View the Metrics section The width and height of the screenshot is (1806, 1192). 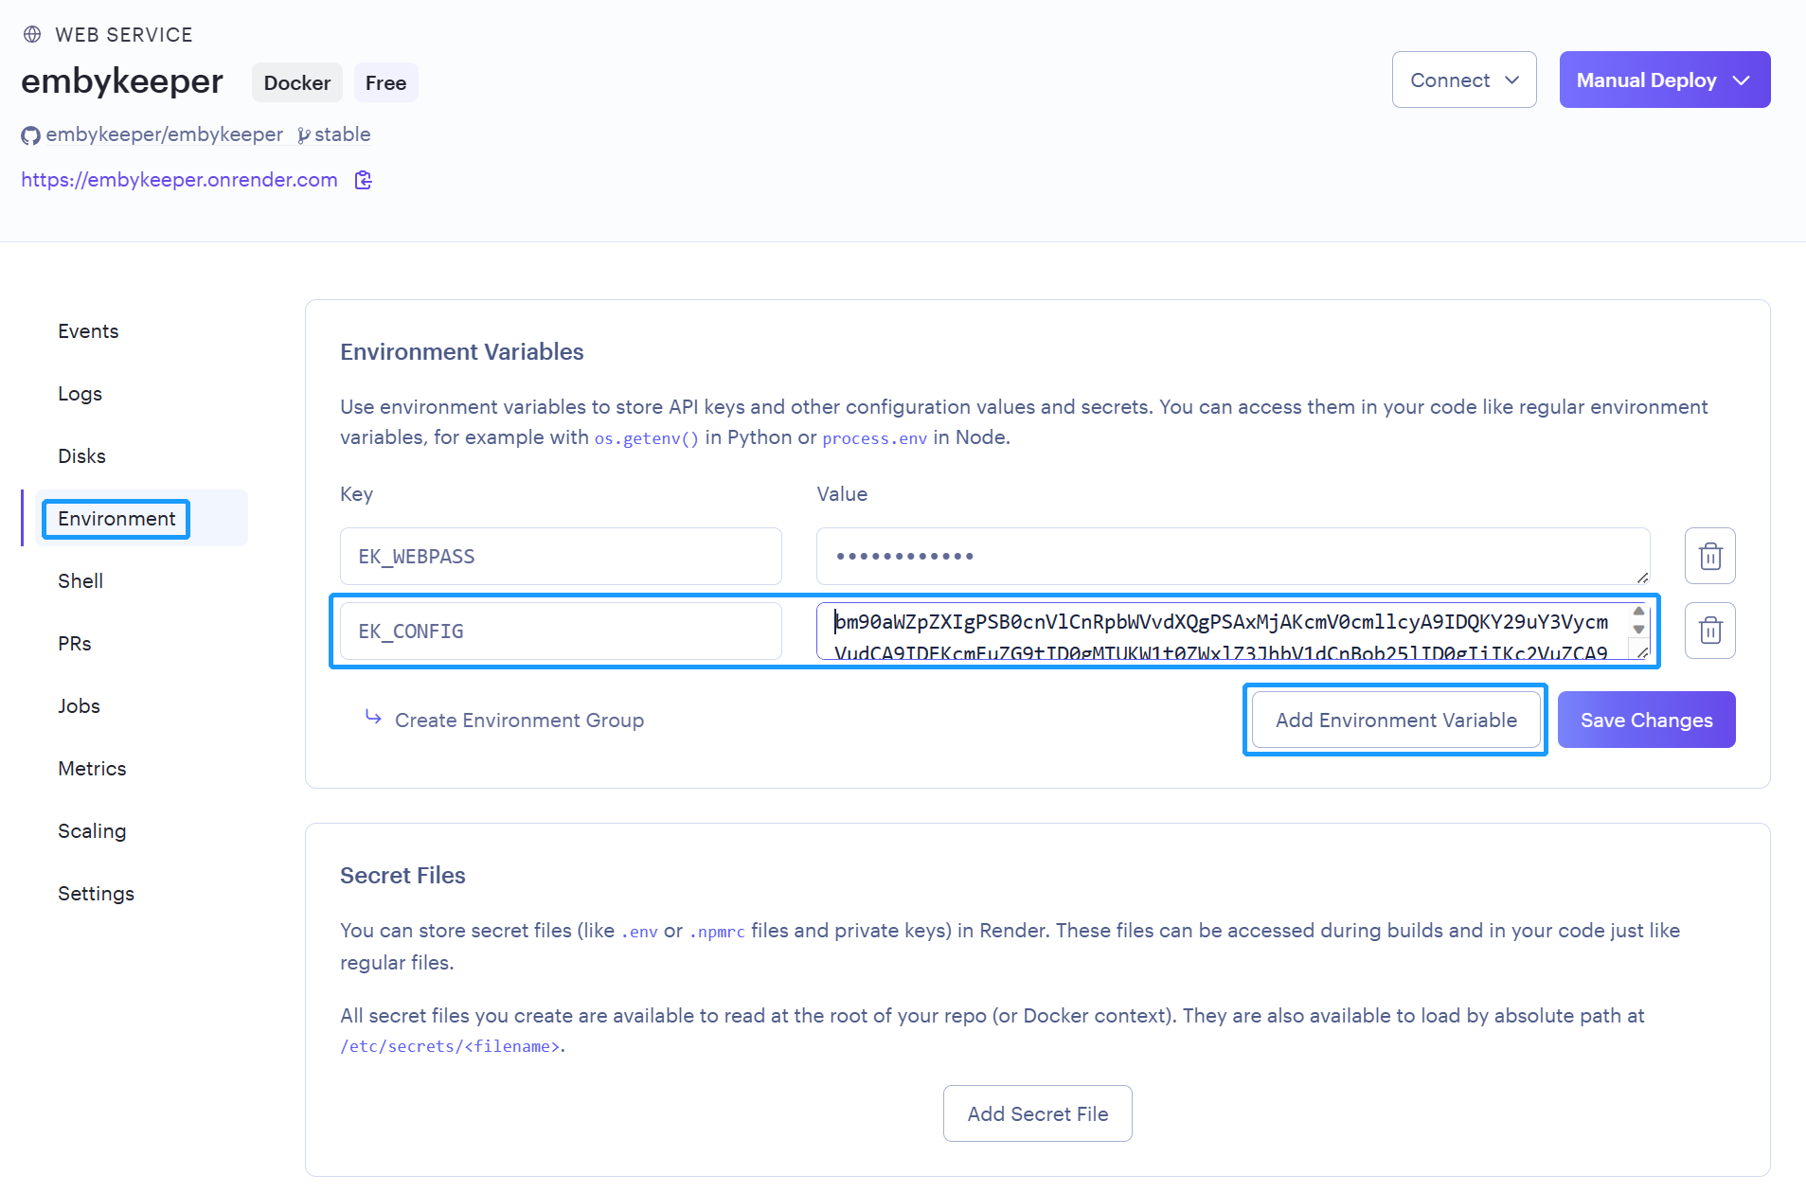(x=92, y=769)
